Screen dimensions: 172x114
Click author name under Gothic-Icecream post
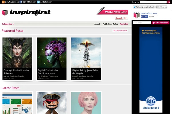pyautogui.click(x=50, y=76)
